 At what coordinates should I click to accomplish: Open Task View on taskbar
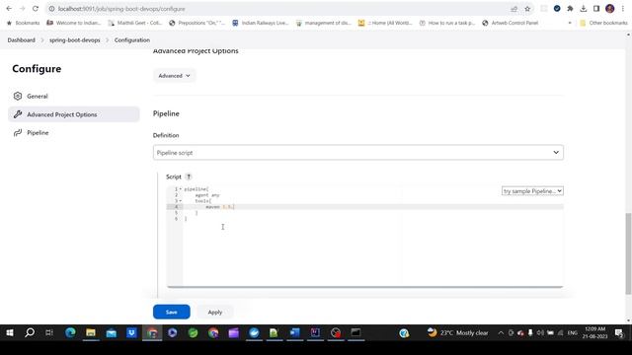pos(49,333)
